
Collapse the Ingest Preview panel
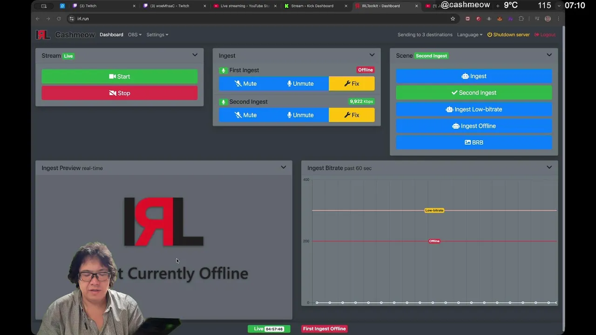[283, 167]
